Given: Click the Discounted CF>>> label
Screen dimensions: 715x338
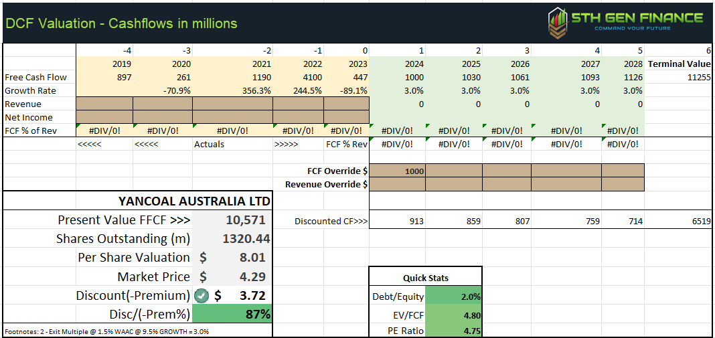Looking at the screenshot, I should [x=331, y=222].
